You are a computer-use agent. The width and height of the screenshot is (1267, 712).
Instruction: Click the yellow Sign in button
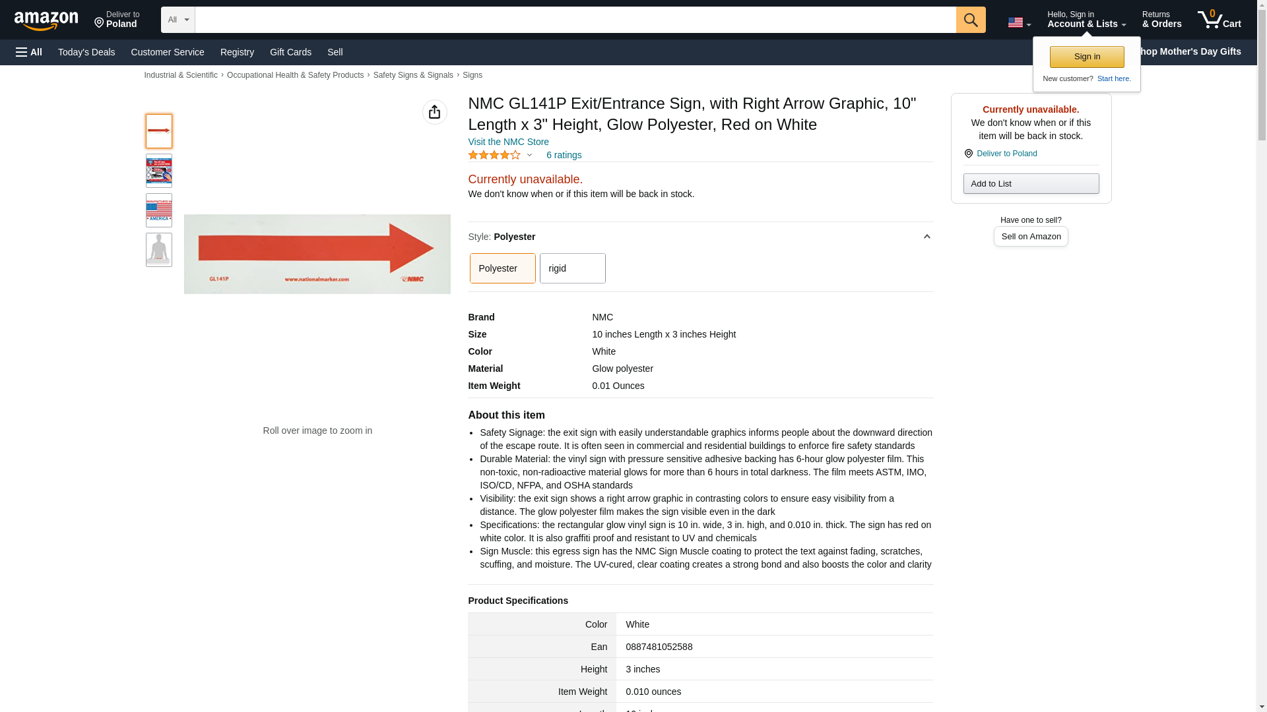pyautogui.click(x=1086, y=57)
